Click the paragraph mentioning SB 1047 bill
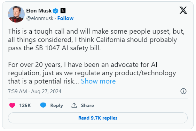 96,40
